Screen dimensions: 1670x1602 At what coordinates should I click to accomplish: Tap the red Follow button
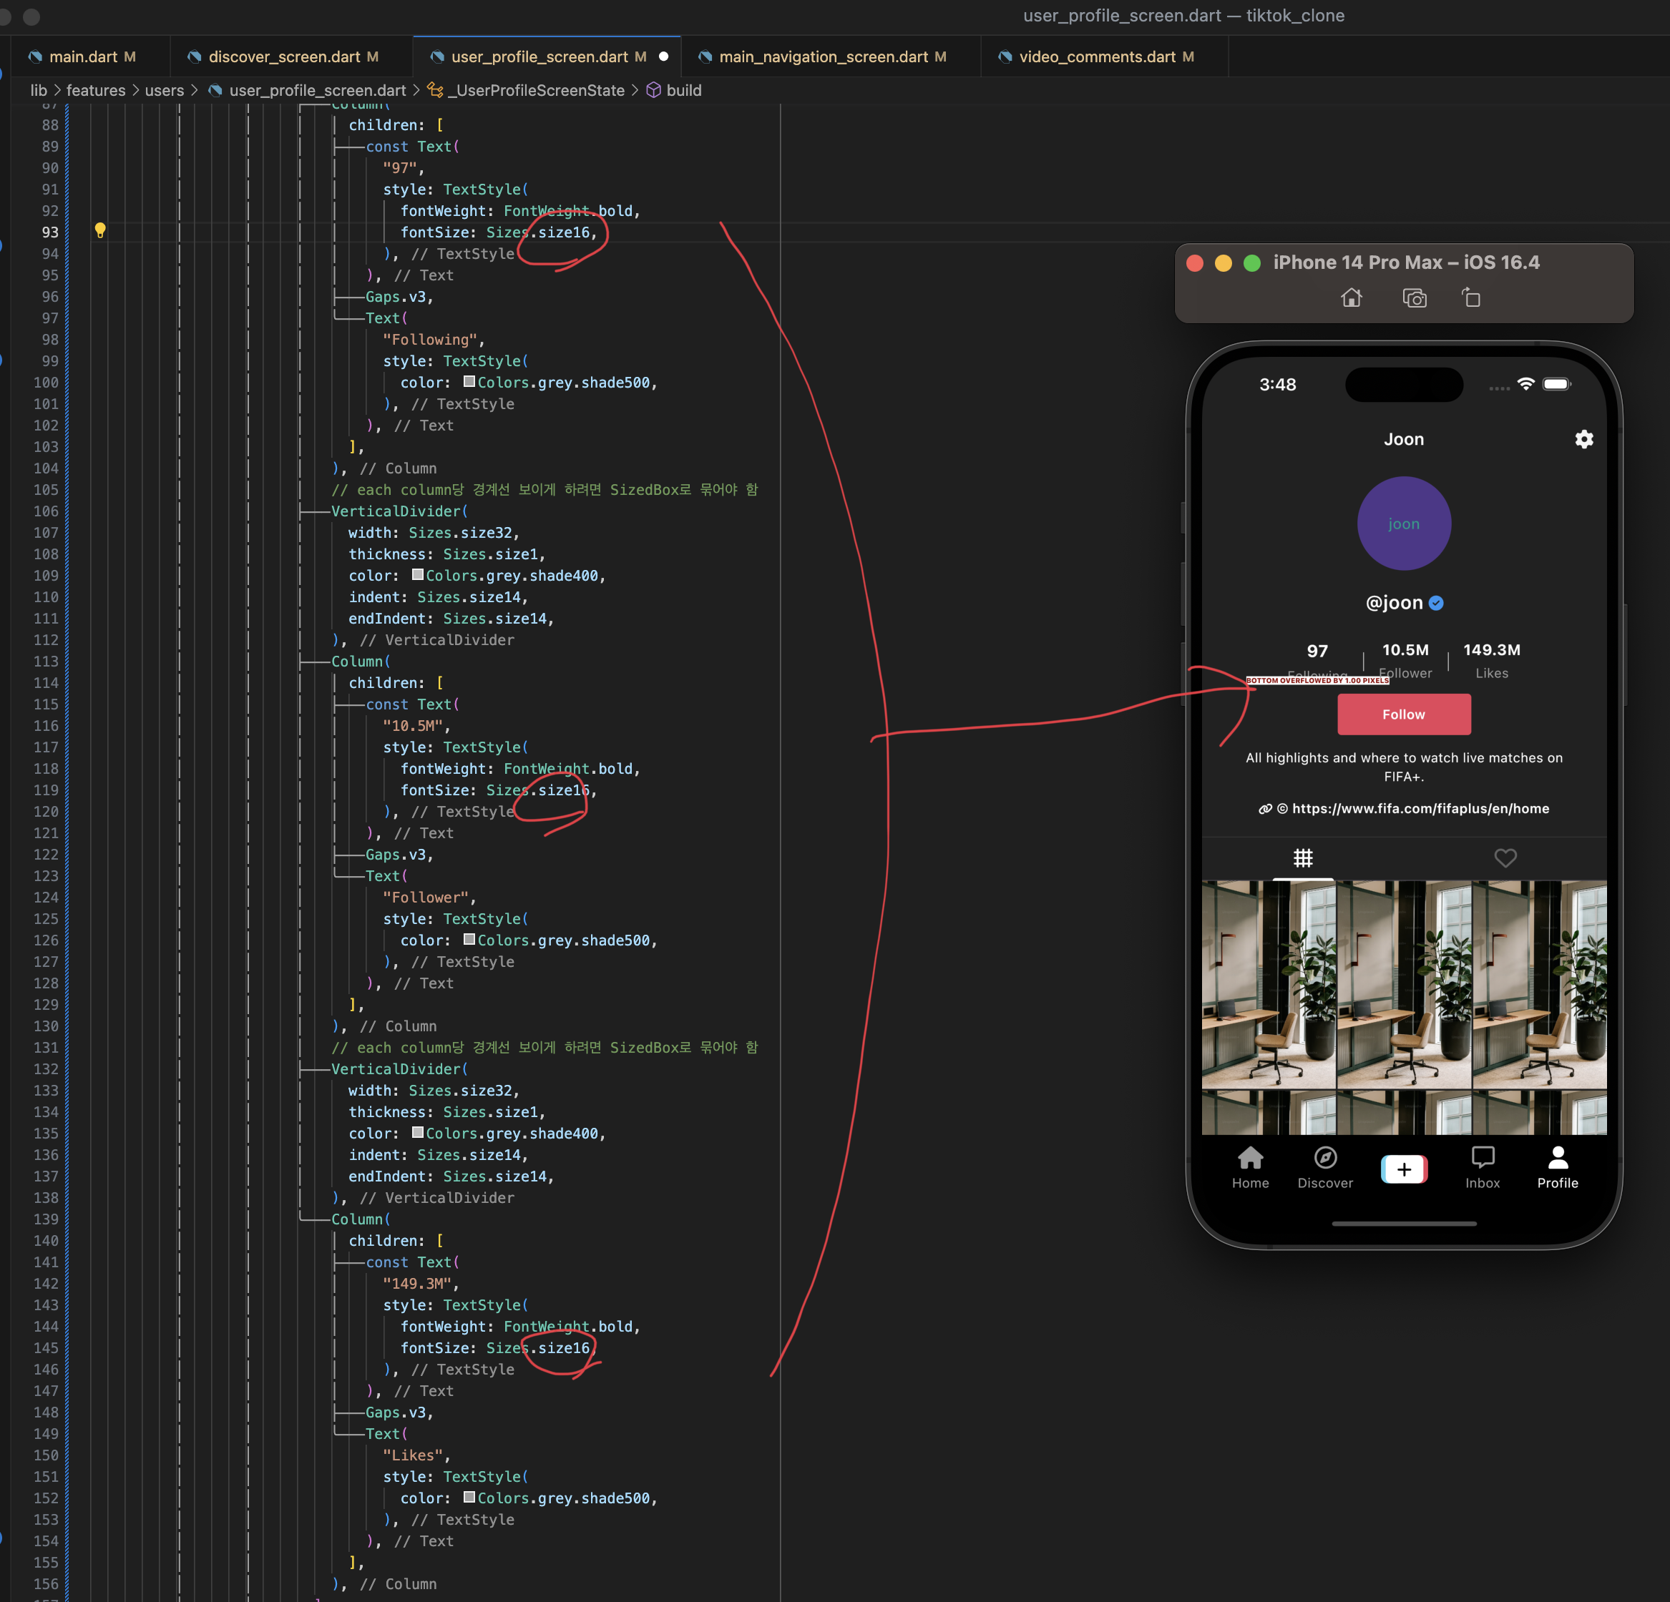[1403, 714]
